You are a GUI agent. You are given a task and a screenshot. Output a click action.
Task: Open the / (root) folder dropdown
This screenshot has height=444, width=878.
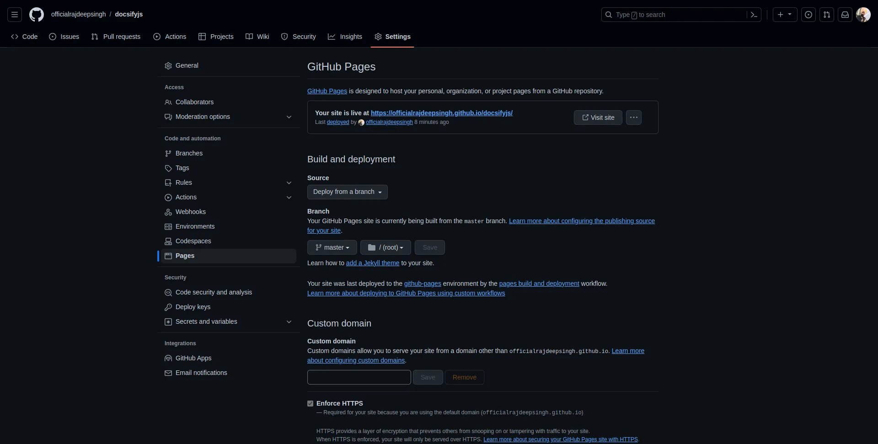click(385, 247)
